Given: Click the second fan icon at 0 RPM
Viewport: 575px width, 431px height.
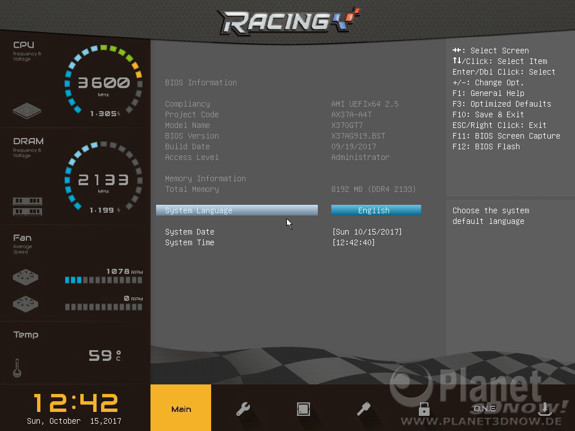Looking at the screenshot, I should 26,304.
